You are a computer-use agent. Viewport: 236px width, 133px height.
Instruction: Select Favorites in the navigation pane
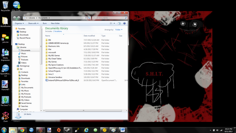pyautogui.click(x=22, y=29)
